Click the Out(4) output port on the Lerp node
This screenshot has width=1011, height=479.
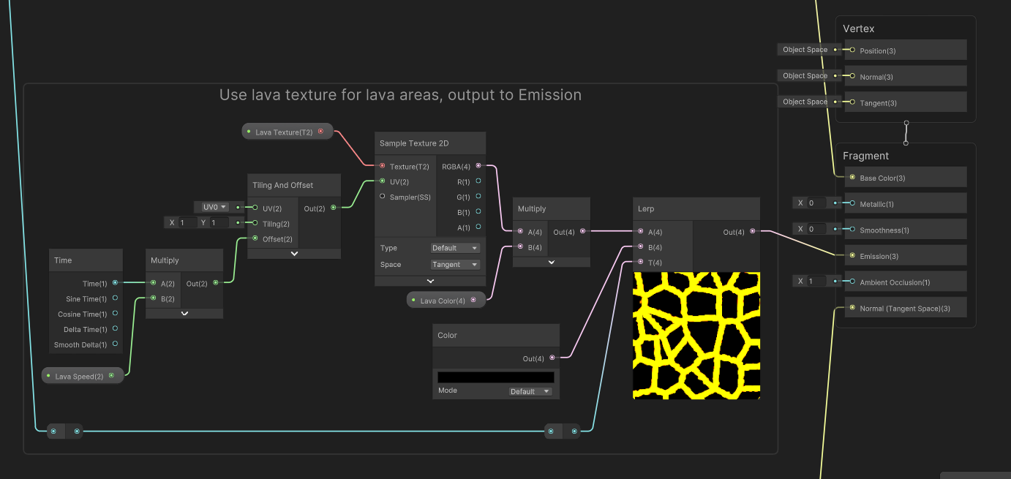753,232
